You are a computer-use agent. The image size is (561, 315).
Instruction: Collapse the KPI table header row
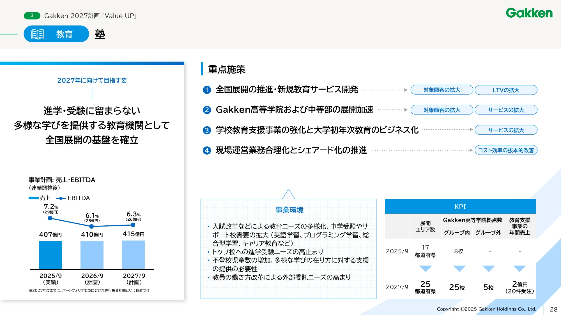click(461, 207)
